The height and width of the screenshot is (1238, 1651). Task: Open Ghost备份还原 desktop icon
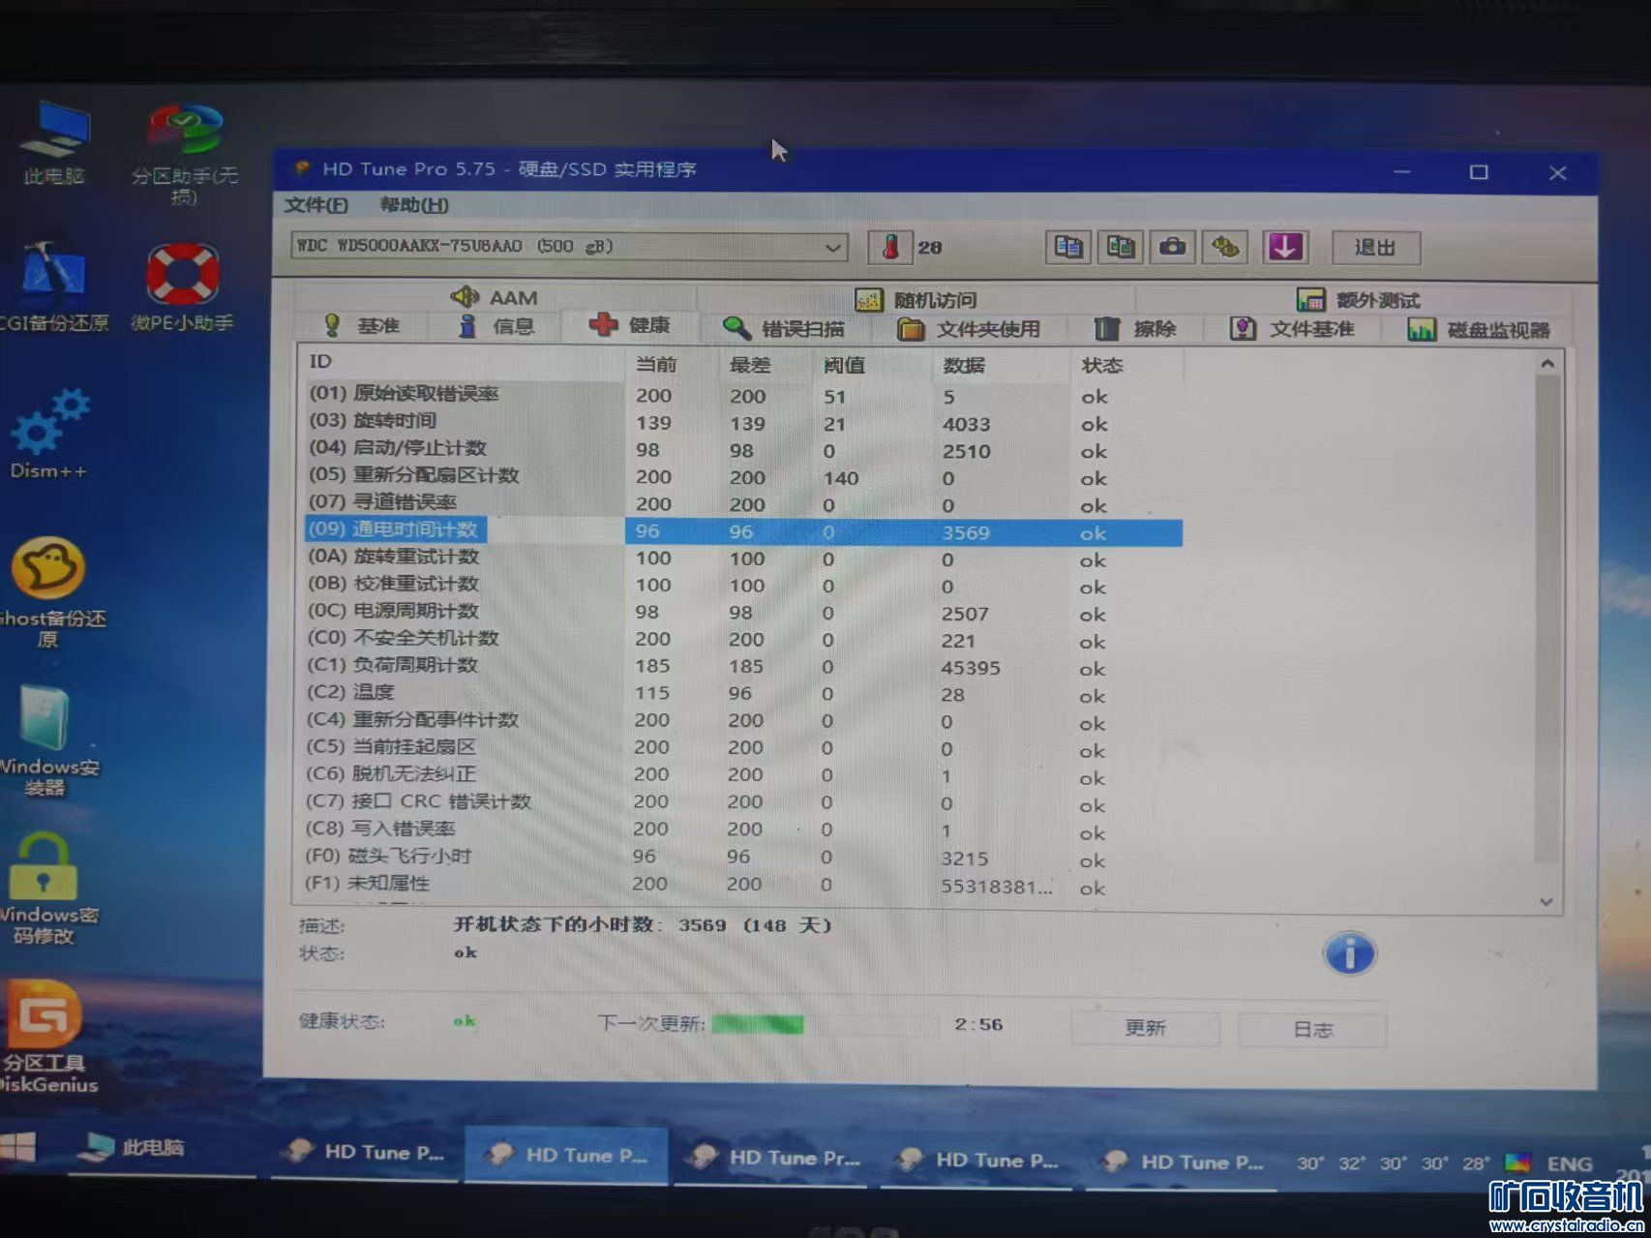[x=48, y=591]
